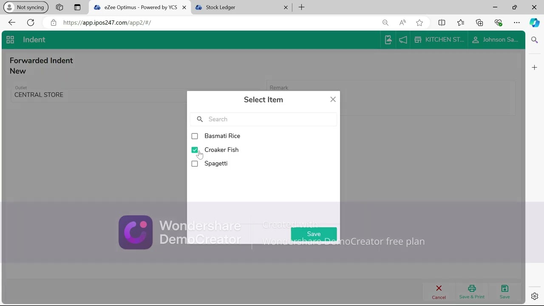Click the Indent page title
The image size is (544, 306).
click(34, 40)
